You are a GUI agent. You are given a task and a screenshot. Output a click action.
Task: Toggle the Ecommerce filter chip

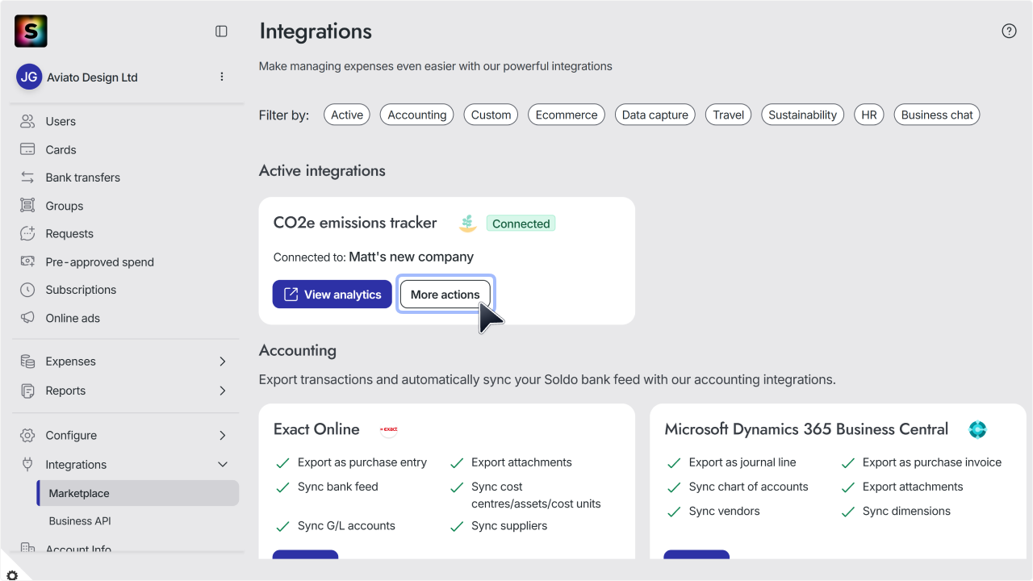point(567,115)
